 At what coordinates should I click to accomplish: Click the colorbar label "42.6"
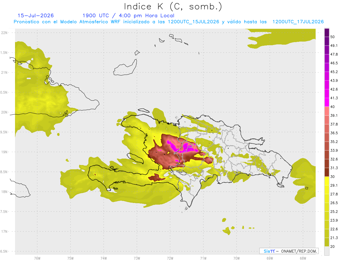(x=334, y=89)
